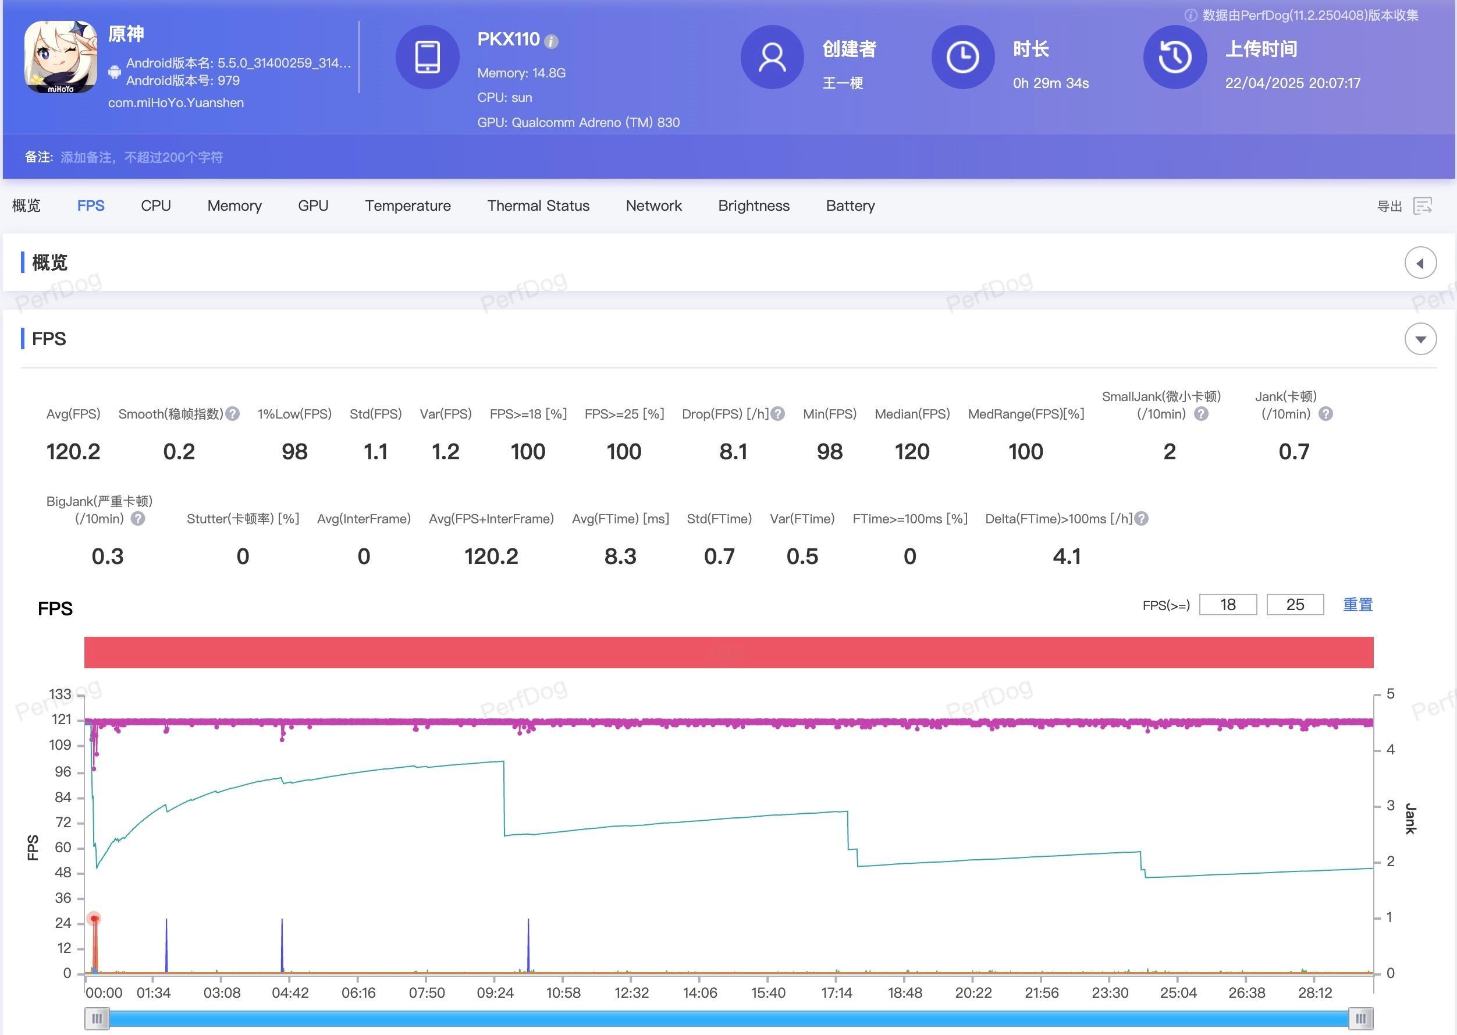The image size is (1457, 1035).
Task: Click the Median(FPS) value 120
Action: pos(912,451)
